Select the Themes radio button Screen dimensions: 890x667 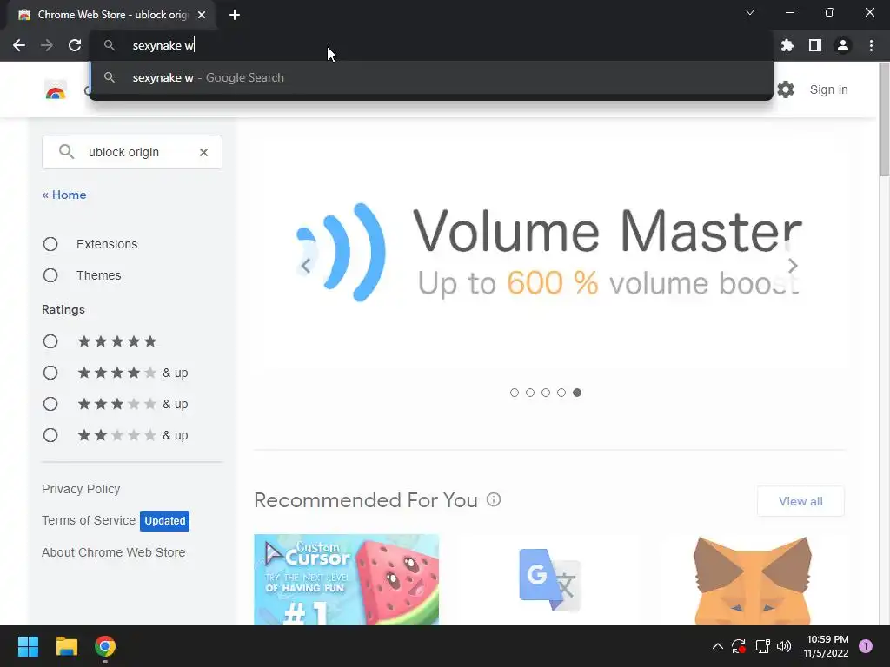coord(50,275)
